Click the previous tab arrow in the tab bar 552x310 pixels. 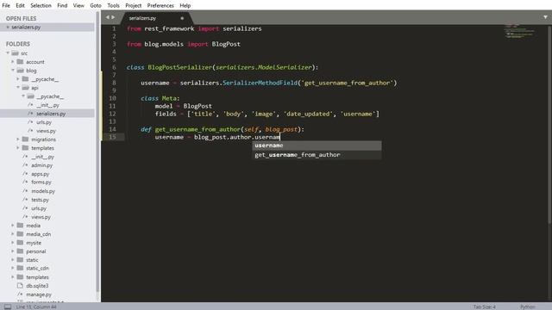(x=107, y=17)
